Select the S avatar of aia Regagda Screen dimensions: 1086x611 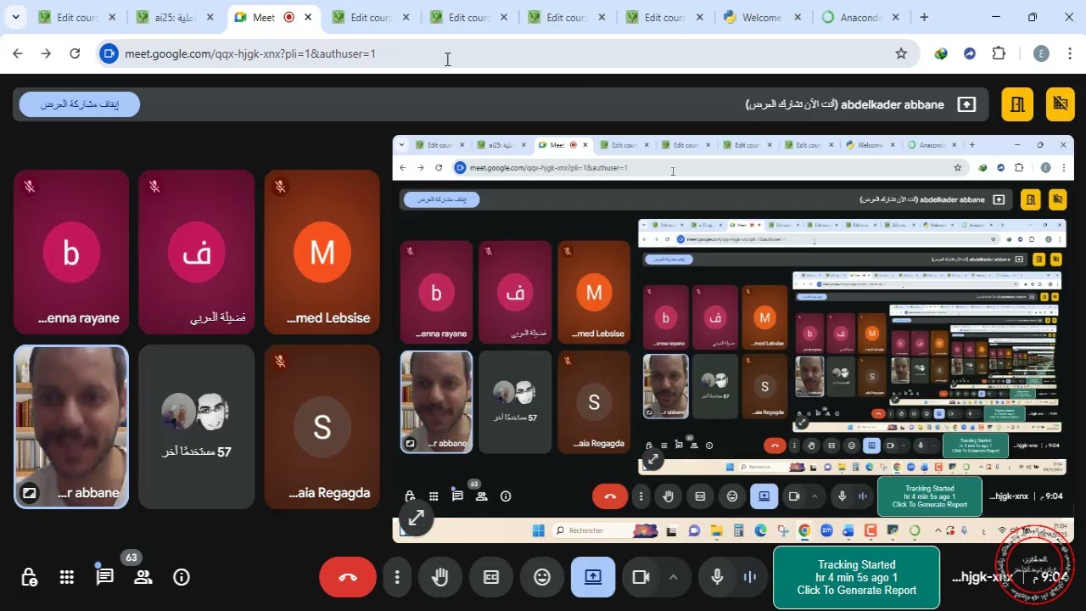(x=322, y=428)
